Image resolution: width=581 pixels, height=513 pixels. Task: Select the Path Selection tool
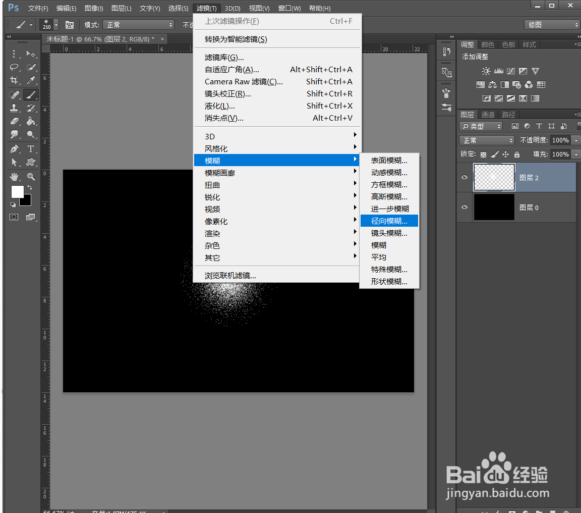tap(14, 162)
